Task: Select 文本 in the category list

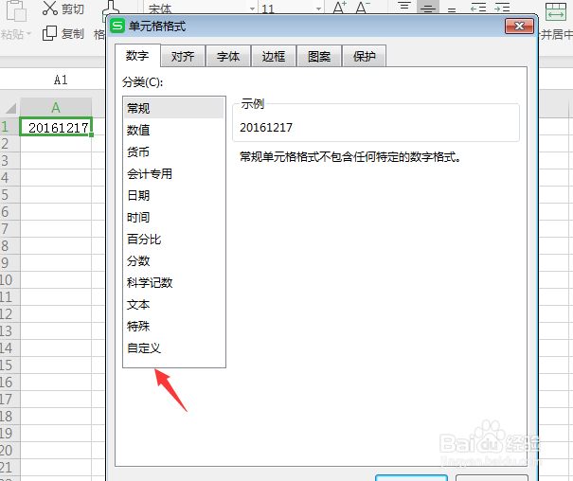Action: (x=174, y=305)
